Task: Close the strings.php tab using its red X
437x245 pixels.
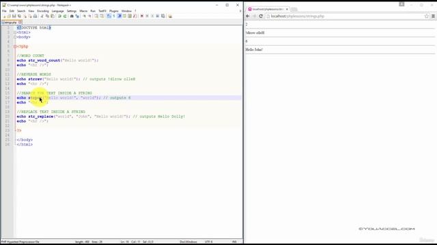Action: click(x=20, y=22)
